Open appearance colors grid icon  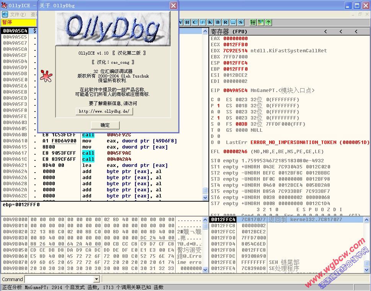tap(260, 23)
